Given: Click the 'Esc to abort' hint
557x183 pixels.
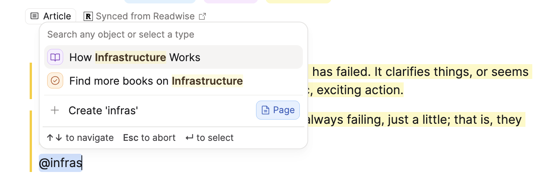Looking at the screenshot, I should pyautogui.click(x=149, y=138).
